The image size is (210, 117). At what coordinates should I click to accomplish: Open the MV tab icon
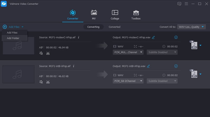coord(94,13)
